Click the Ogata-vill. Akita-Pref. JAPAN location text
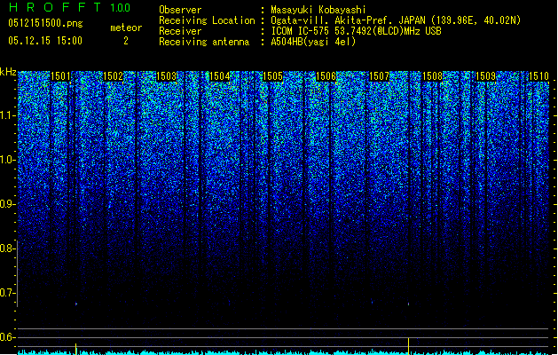 [x=396, y=20]
